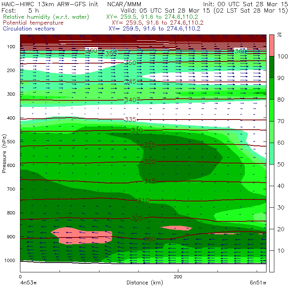Click the '700' pressure axis tick label
Viewport: 290px width, 290px height.
click(x=11, y=189)
